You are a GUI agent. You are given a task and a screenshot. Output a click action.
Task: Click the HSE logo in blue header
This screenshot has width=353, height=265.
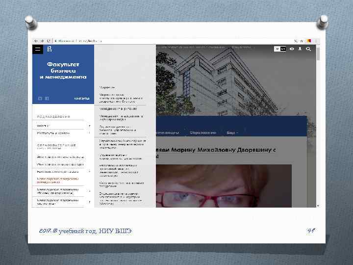click(x=50, y=49)
